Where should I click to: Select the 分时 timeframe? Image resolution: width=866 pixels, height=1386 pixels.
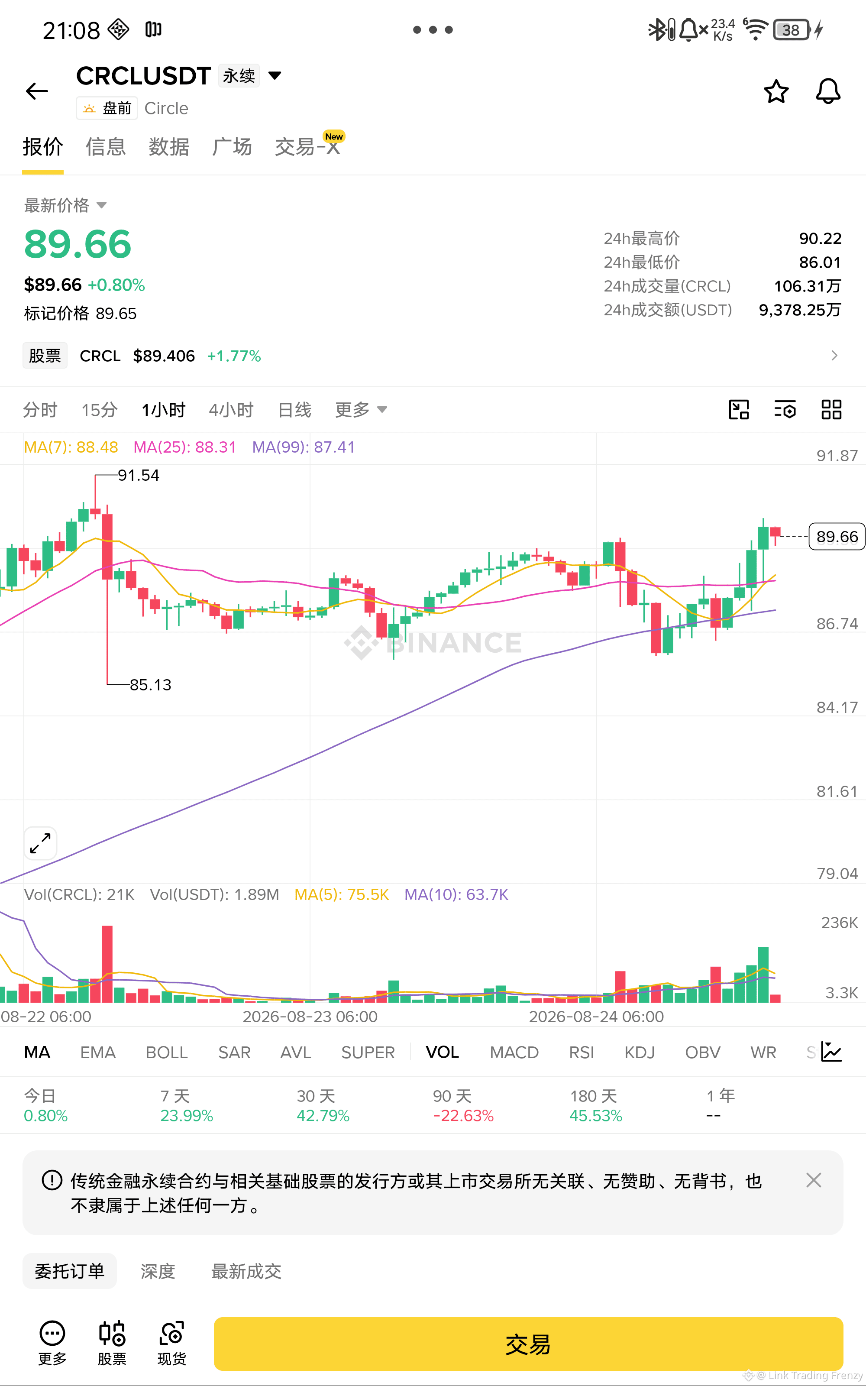coord(40,409)
